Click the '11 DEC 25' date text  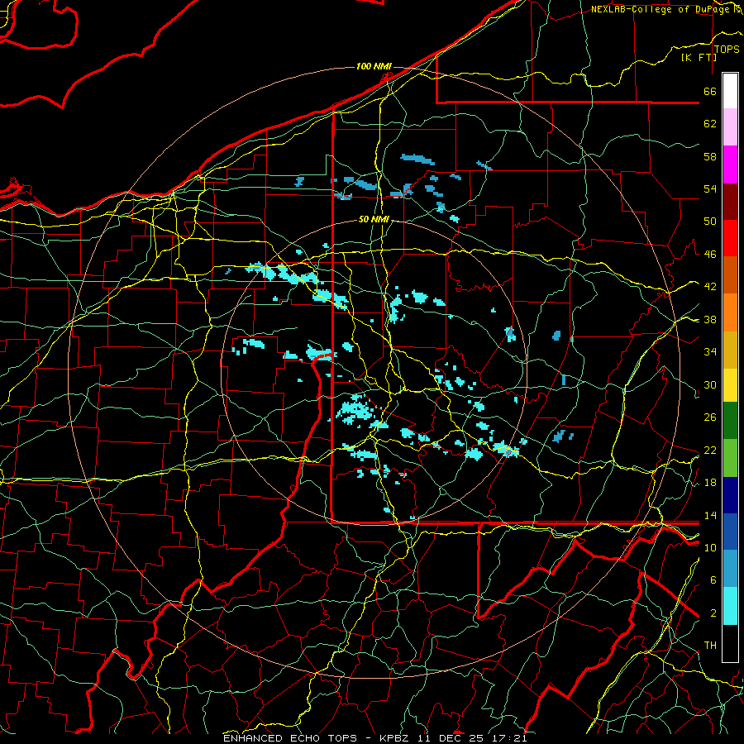pos(451,738)
